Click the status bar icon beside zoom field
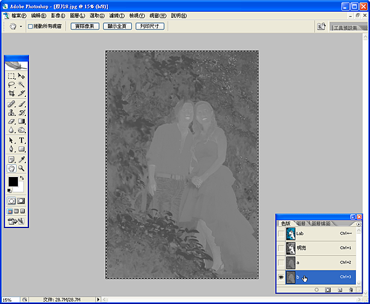 coord(25,300)
